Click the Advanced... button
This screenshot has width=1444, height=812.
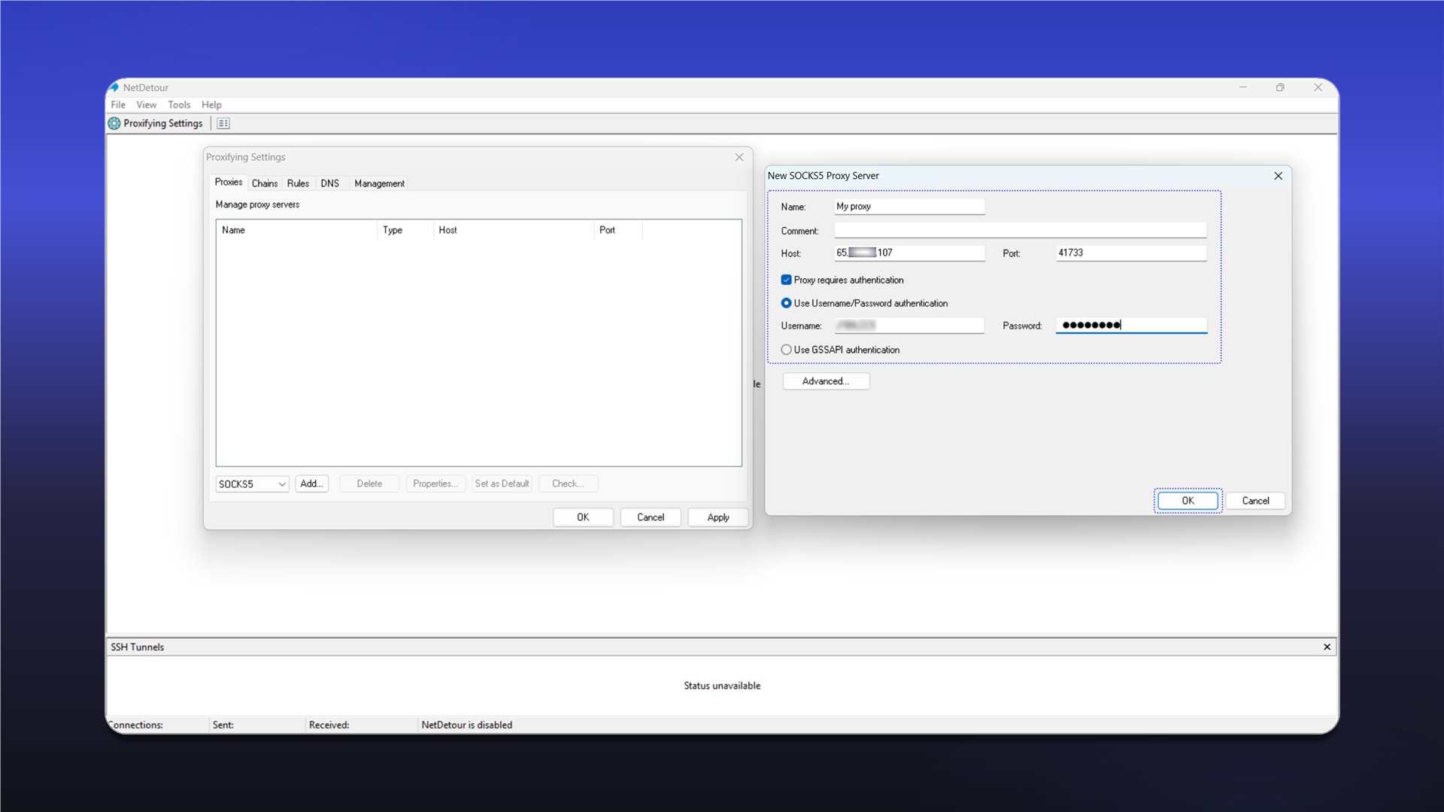point(826,381)
